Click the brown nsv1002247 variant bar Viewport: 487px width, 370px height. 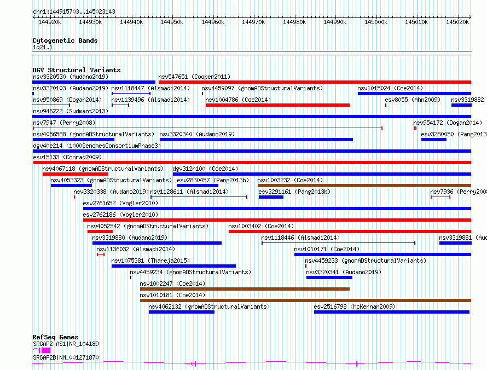pyautogui.click(x=245, y=289)
